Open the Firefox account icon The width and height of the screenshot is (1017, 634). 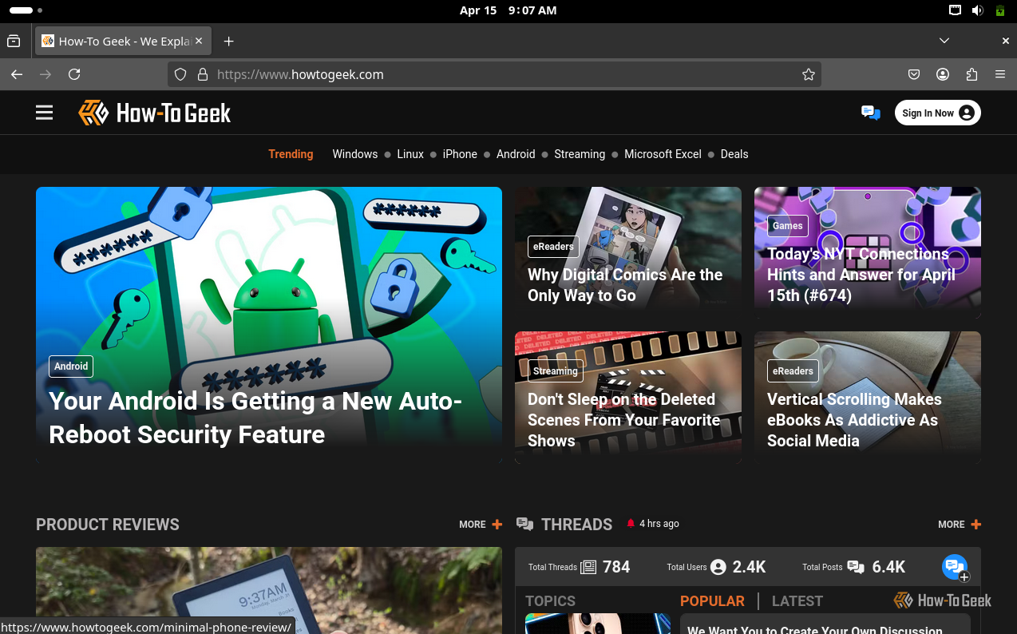point(943,74)
